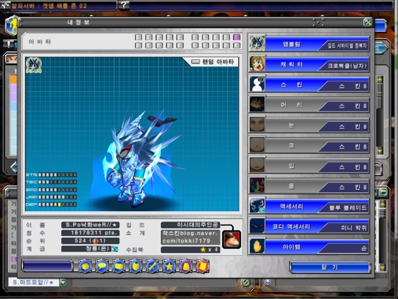The width and height of the screenshot is (398, 299).
Task: Click the 코디 액세서리 mini bat icon
Action: click(257, 226)
